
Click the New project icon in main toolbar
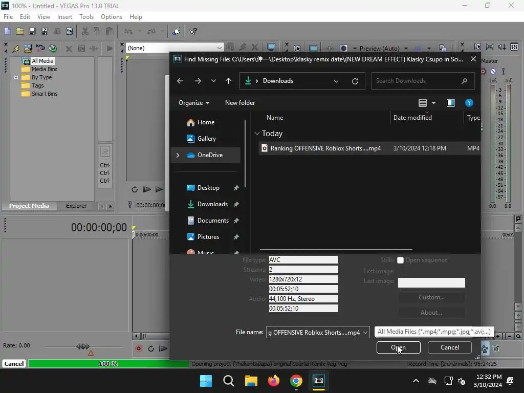pos(7,31)
